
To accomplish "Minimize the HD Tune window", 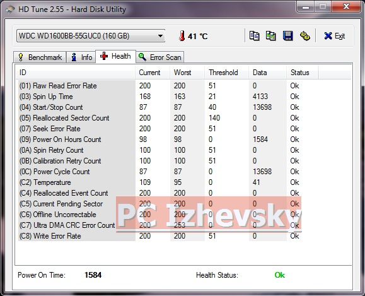I will pyautogui.click(x=306, y=7).
